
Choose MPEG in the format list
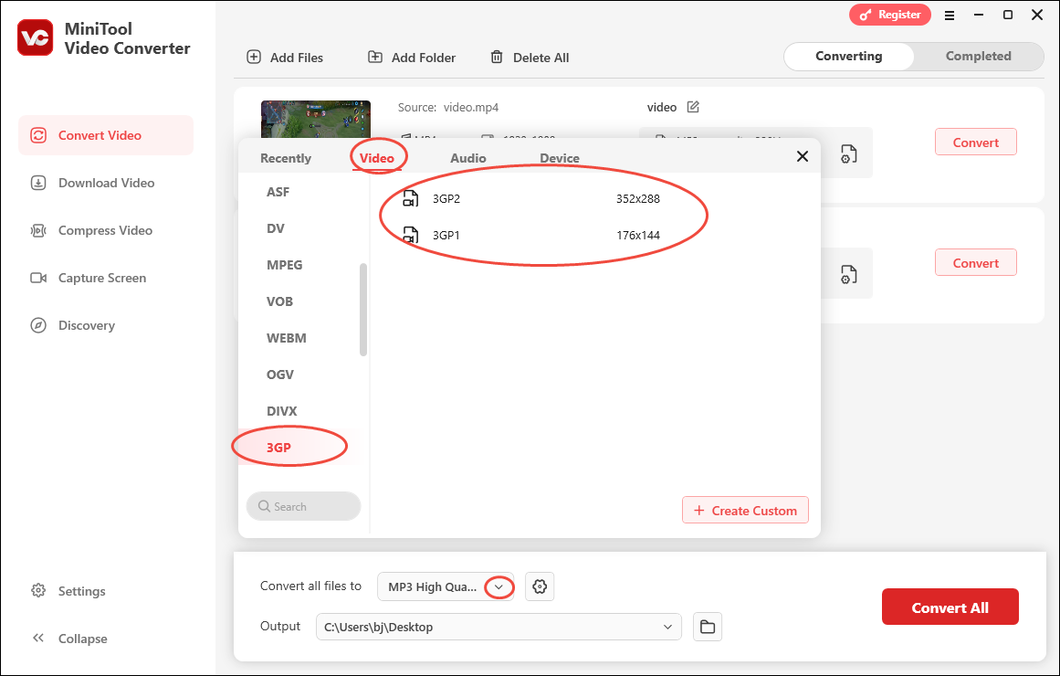coord(285,265)
